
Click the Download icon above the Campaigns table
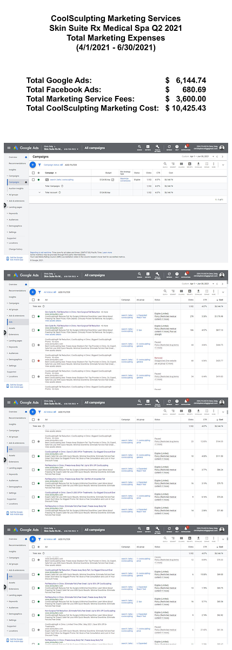click(198, 165)
